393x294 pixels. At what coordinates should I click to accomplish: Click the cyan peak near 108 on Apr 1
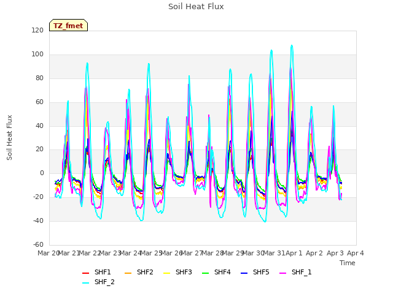click(x=292, y=45)
